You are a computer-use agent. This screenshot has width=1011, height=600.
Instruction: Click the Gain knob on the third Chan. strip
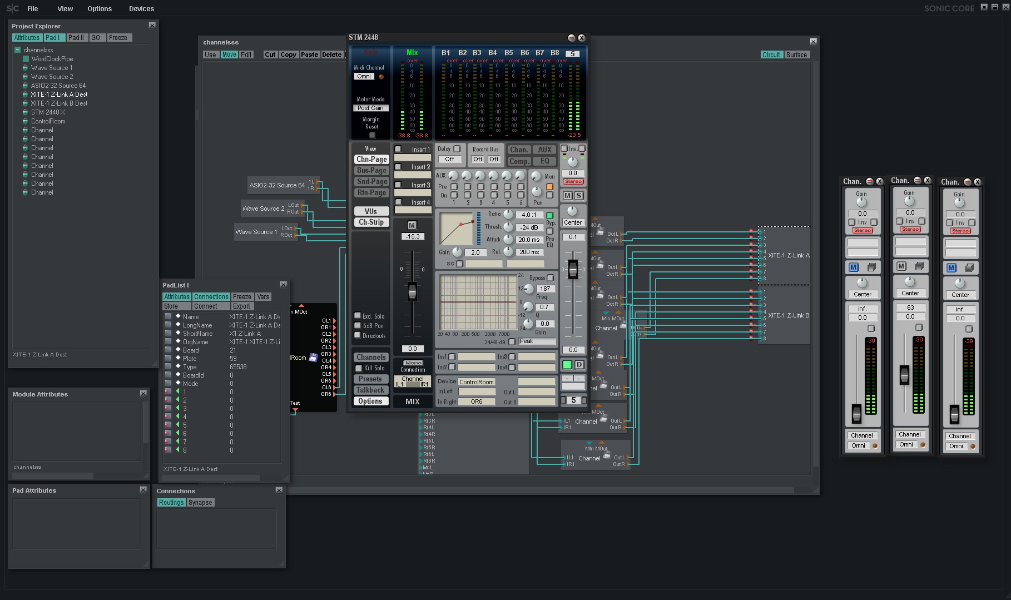pyautogui.click(x=959, y=203)
